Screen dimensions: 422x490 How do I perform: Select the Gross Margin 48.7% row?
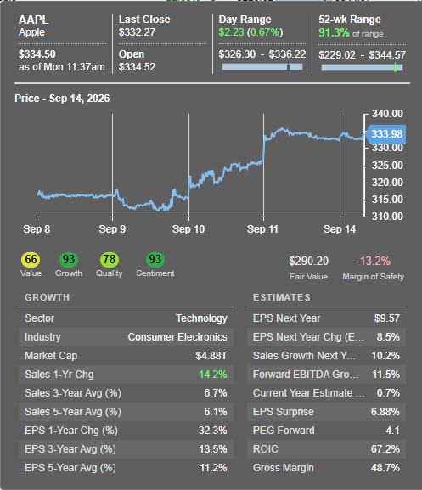pyautogui.click(x=326, y=468)
